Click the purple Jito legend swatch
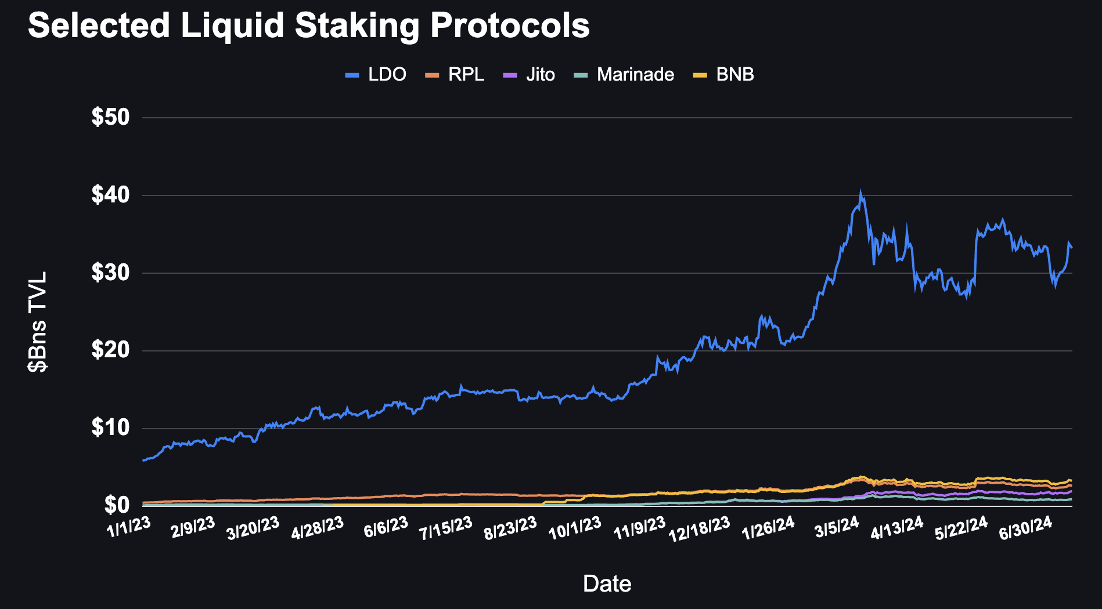Screen dimensions: 1102x609 coord(509,75)
